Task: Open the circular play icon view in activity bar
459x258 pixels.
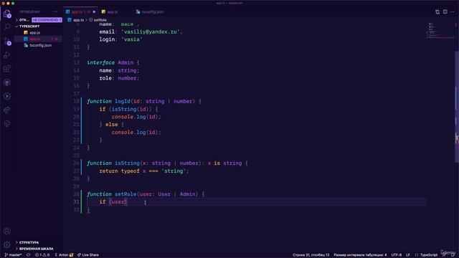Action: 7,96
